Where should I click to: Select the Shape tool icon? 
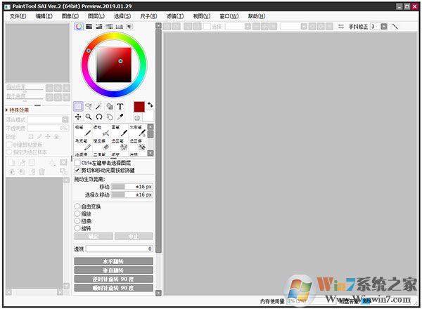click(x=110, y=107)
